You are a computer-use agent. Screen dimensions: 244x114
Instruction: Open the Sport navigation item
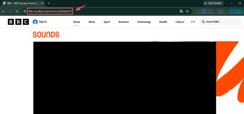click(x=107, y=22)
